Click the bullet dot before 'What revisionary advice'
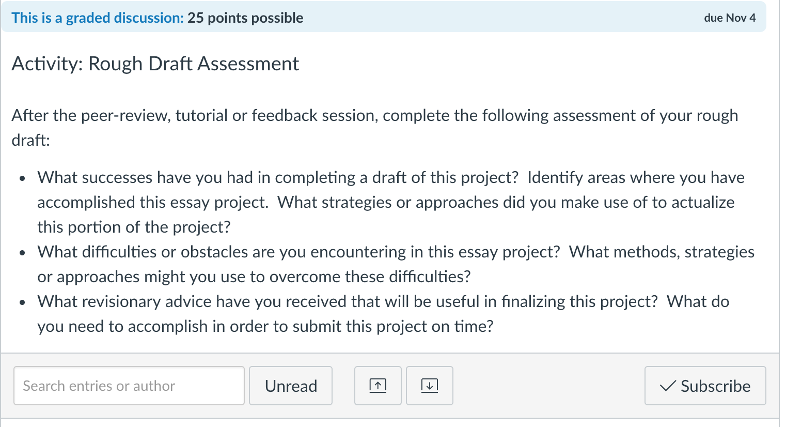The image size is (786, 427). click(x=22, y=303)
